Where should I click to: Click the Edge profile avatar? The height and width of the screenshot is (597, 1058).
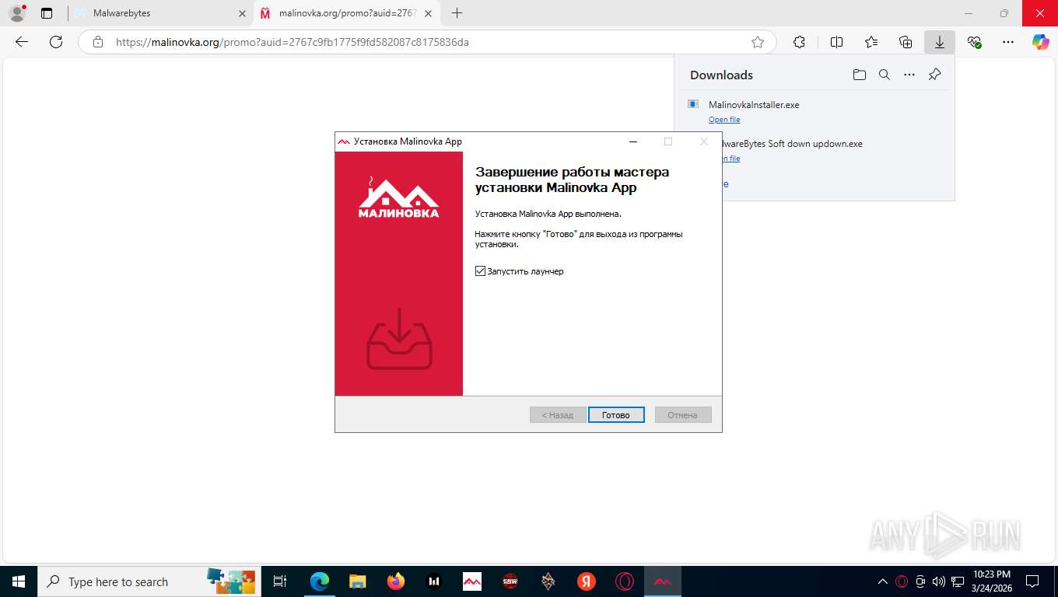click(16, 13)
